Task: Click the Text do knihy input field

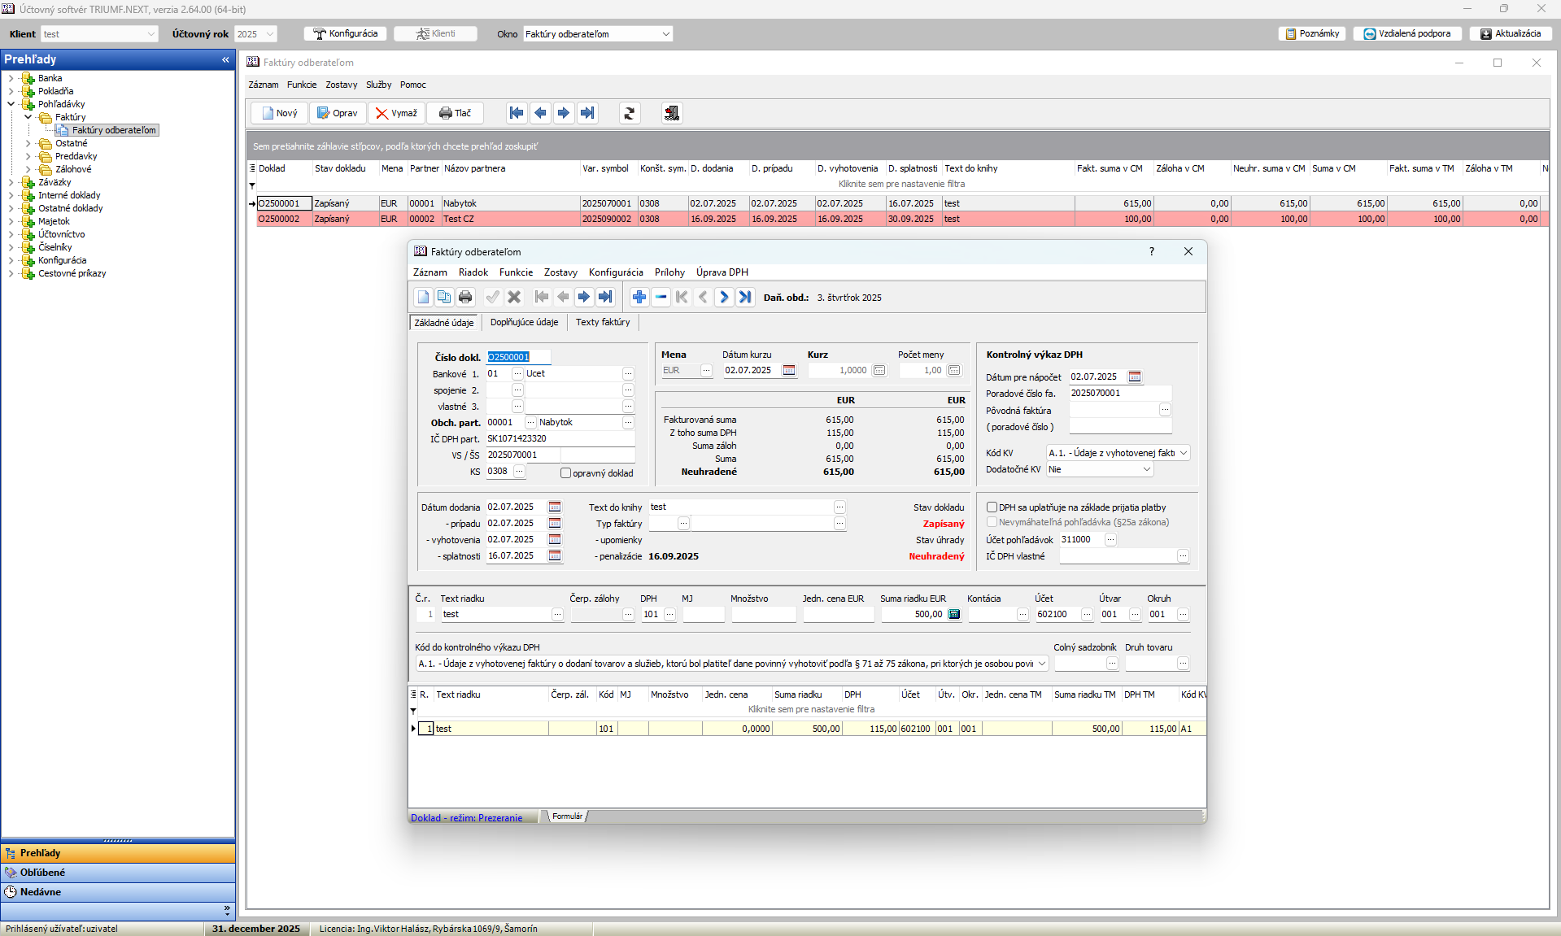Action: click(739, 507)
